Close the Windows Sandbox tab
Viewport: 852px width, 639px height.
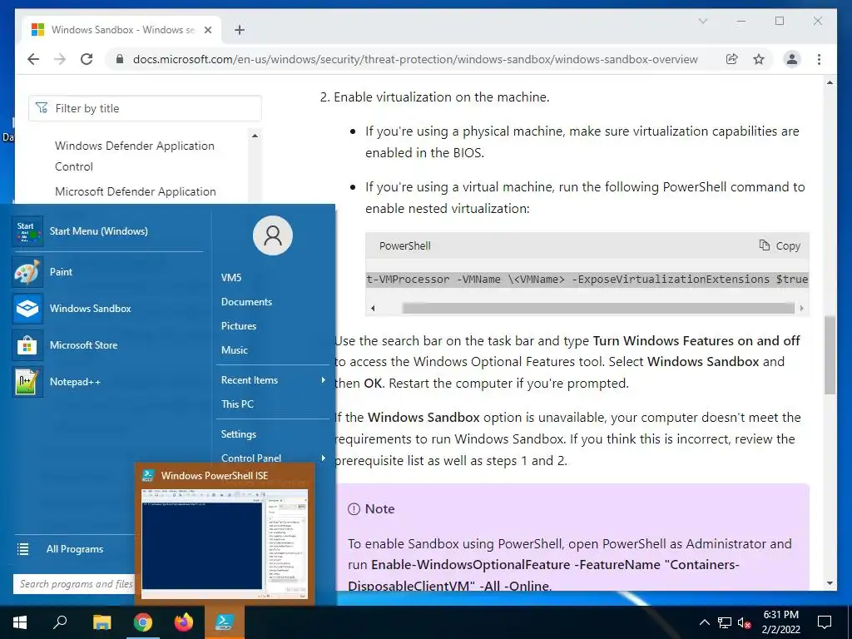[x=207, y=30]
